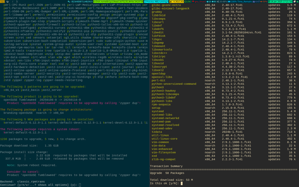
Task: Click the CPU usage 20.68% indicator
Action: tap(222, 1)
